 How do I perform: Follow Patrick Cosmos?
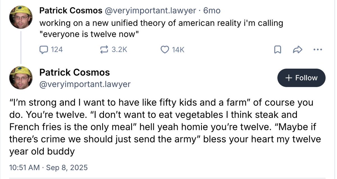[x=301, y=78]
